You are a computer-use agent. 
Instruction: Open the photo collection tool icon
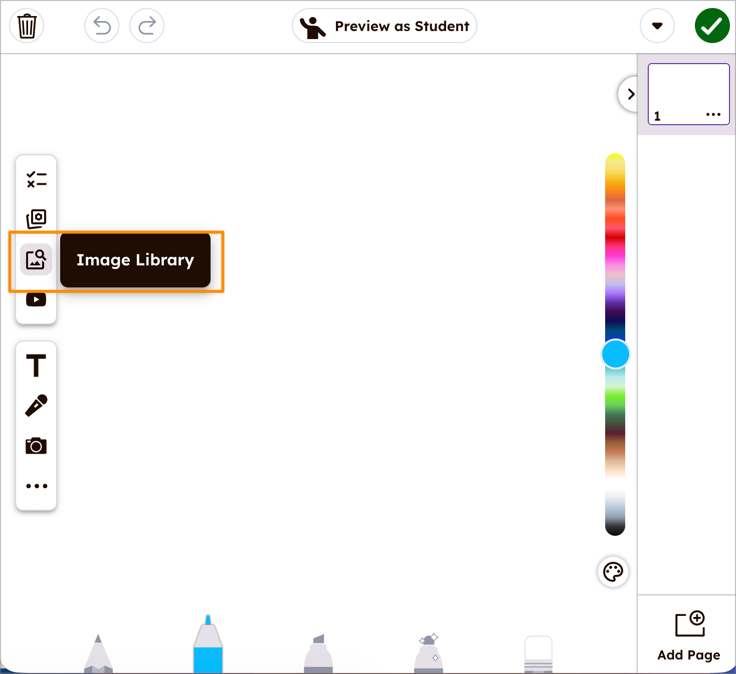[36, 219]
